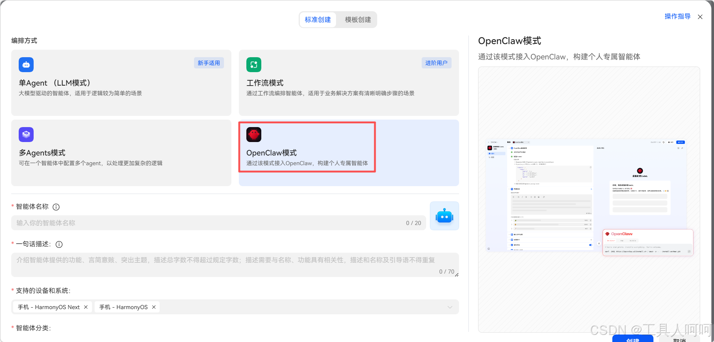The width and height of the screenshot is (714, 342).
Task: Open the info icon next to 一句话描述
Action: [x=59, y=244]
